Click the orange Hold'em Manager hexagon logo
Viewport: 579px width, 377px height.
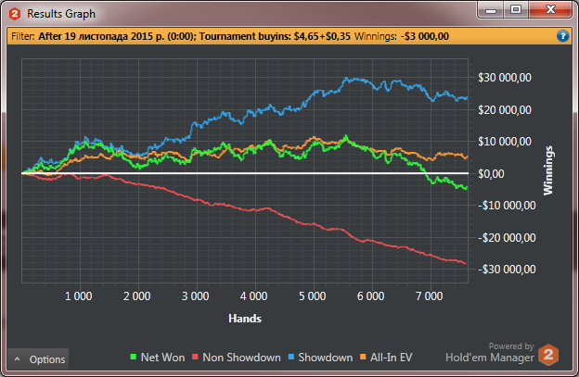tap(548, 355)
